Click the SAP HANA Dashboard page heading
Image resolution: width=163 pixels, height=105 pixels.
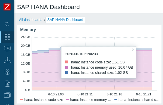(48, 7)
